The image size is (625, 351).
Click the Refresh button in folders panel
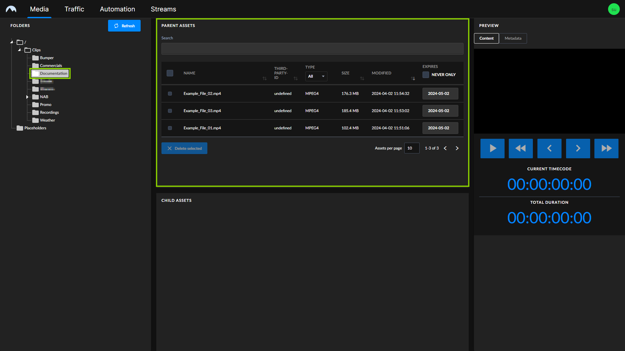(x=124, y=26)
